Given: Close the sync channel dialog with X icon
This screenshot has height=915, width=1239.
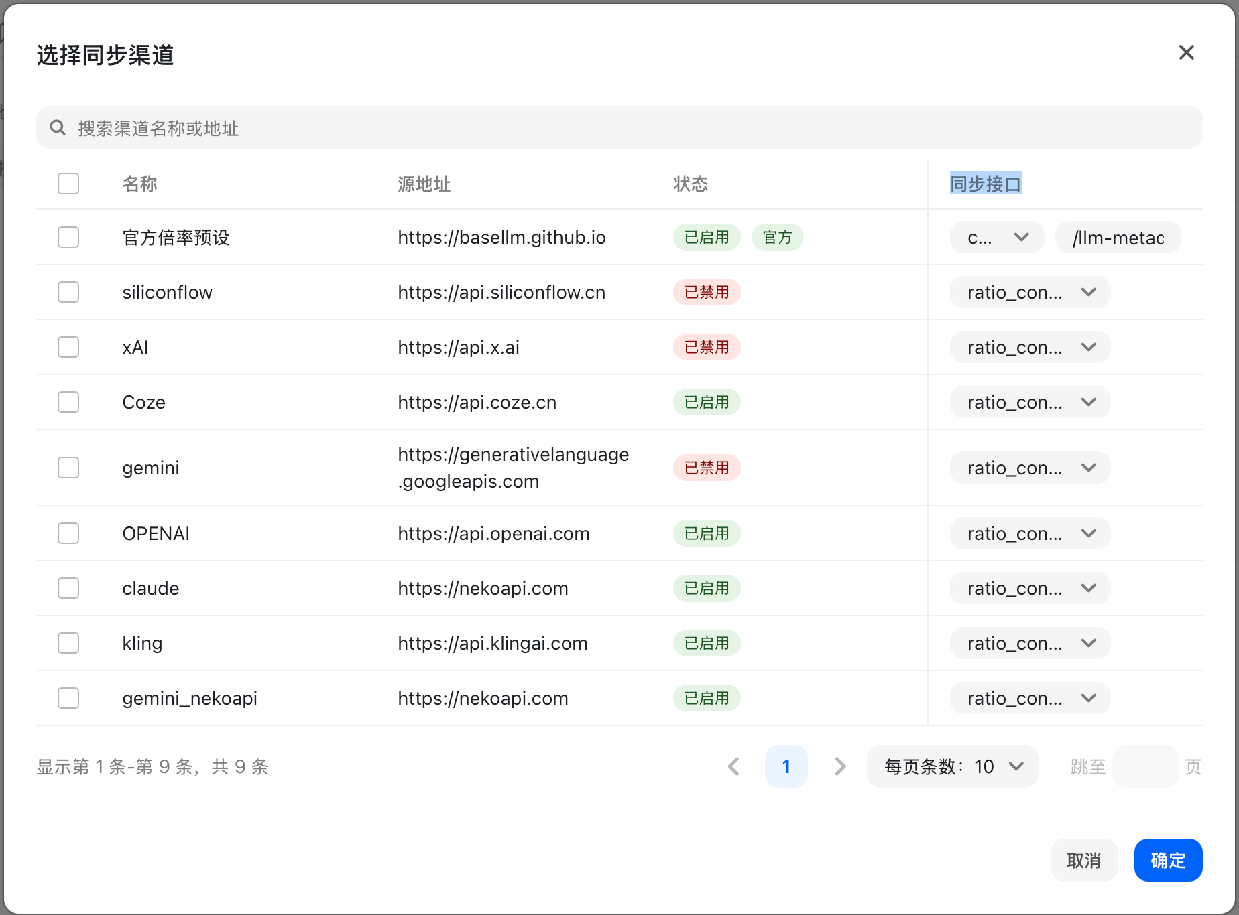Looking at the screenshot, I should click(1186, 52).
